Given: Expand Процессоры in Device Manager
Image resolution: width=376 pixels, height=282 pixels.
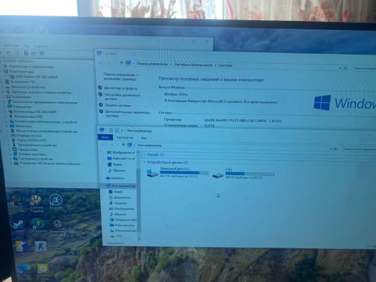Looking at the screenshot, I should [10, 149].
